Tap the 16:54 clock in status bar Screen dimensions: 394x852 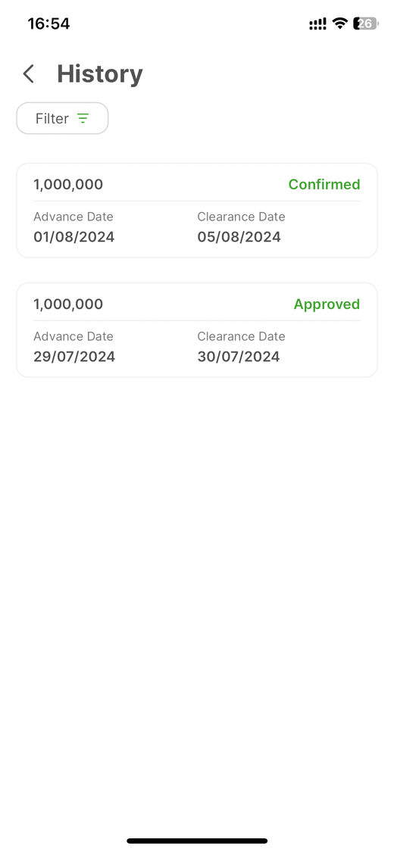[49, 23]
